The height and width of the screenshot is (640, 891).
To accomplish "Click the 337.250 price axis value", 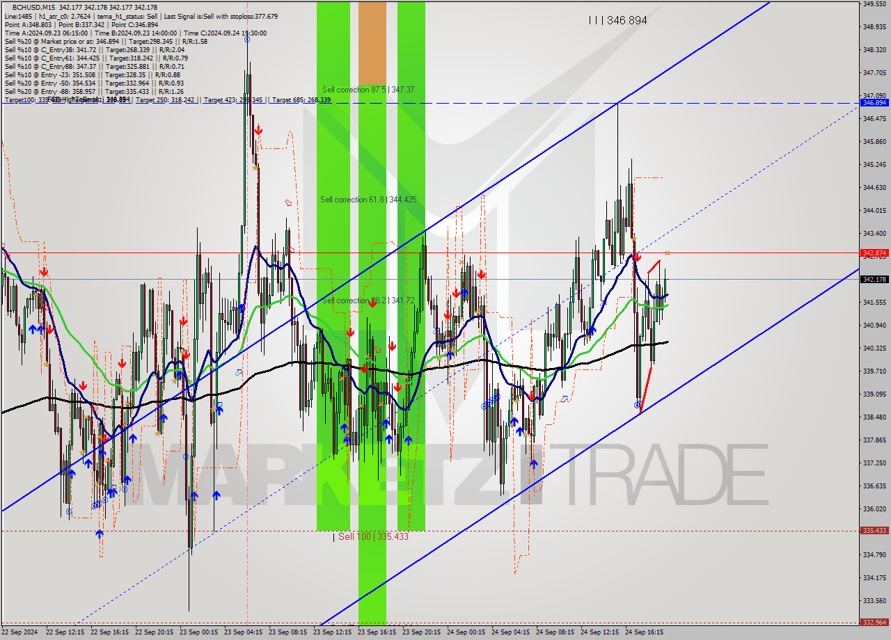I will click(x=874, y=463).
